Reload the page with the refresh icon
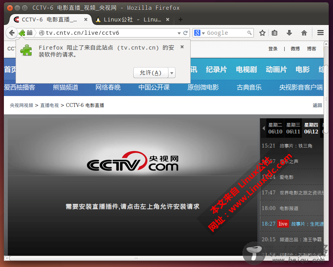The image size is (333, 267). tap(185, 33)
